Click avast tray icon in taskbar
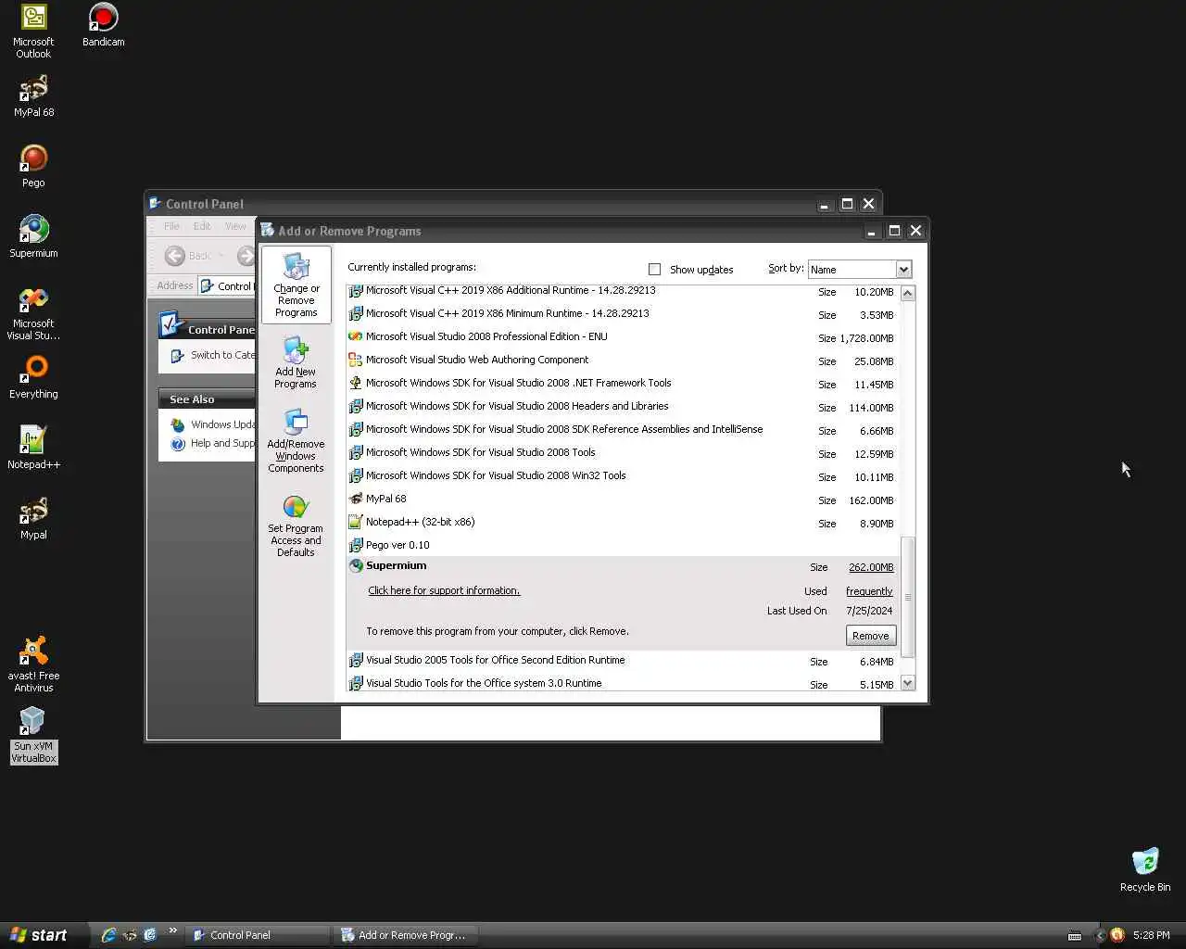 click(1117, 935)
